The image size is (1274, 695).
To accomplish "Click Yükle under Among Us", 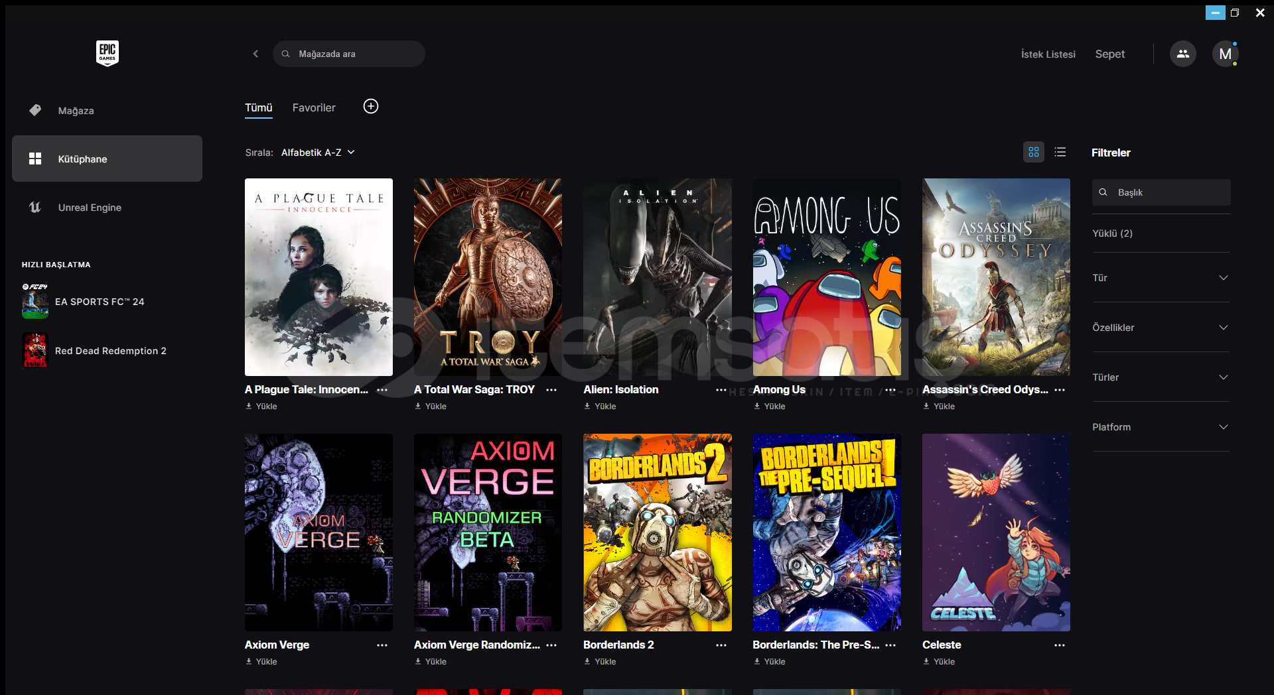I will 770,406.
